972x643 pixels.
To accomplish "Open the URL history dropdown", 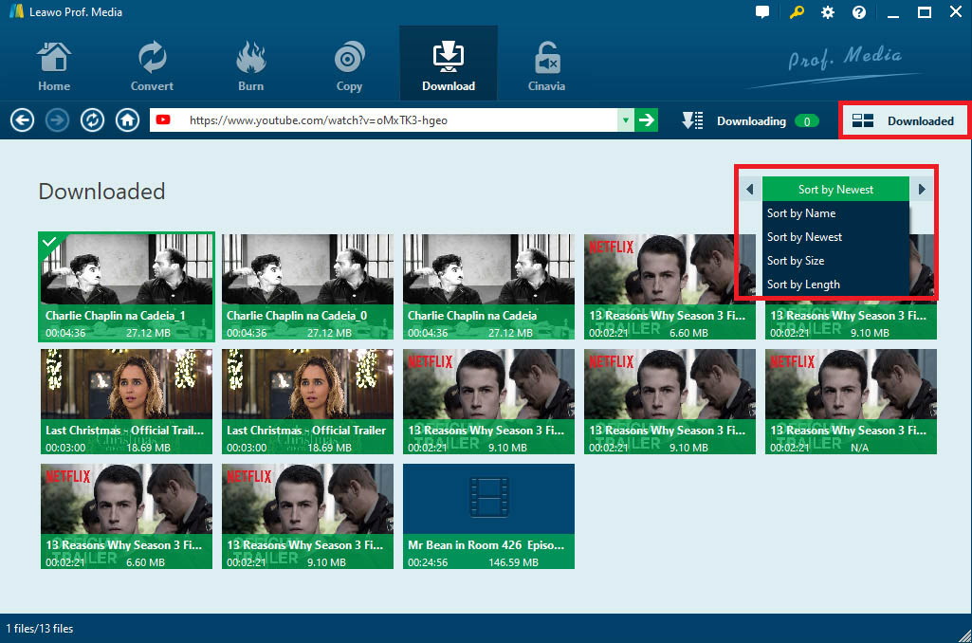I will 626,120.
